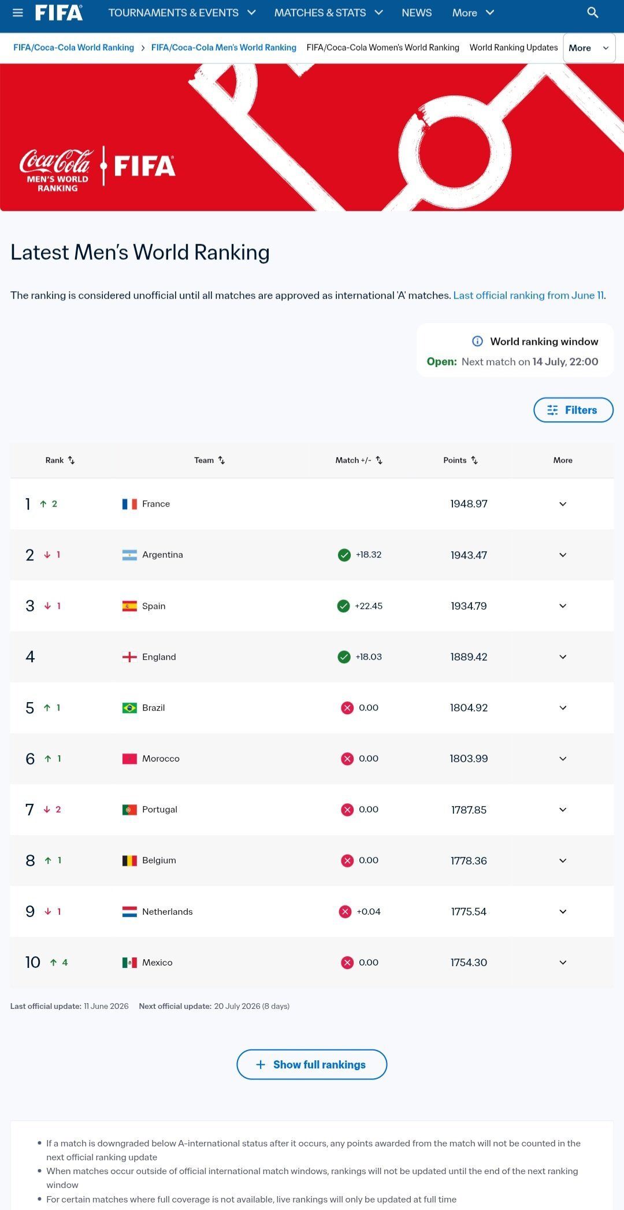Open the search magnifier icon
Image resolution: width=624 pixels, height=1210 pixels.
point(592,13)
